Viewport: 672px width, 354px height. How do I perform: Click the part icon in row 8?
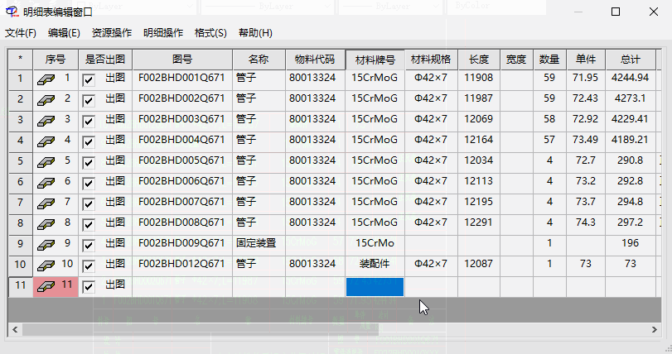coord(46,224)
